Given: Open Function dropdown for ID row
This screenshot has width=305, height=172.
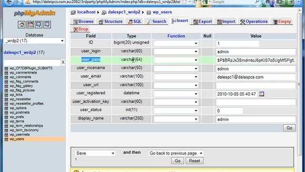Looking at the screenshot, I should (x=176, y=43).
